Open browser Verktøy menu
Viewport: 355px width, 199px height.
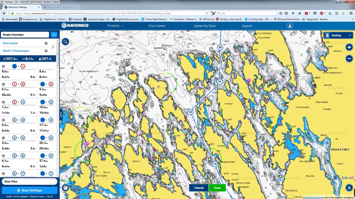click(x=47, y=2)
